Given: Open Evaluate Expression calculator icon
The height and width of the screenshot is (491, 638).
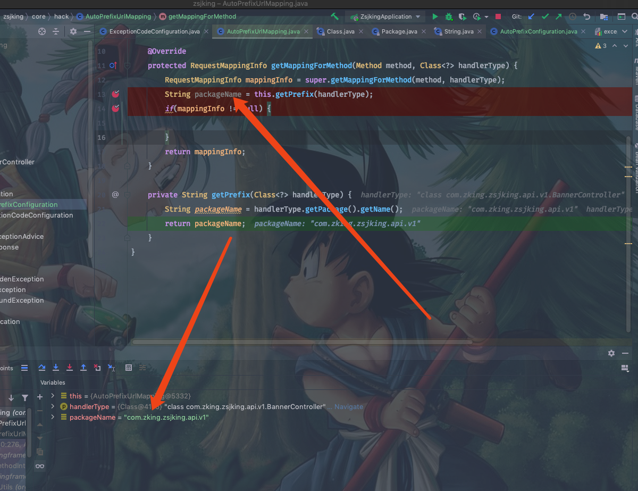Looking at the screenshot, I should [128, 368].
